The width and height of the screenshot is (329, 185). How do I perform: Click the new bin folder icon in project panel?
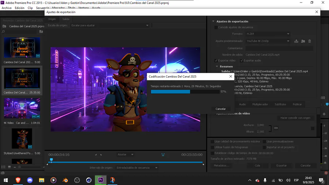click(41, 31)
